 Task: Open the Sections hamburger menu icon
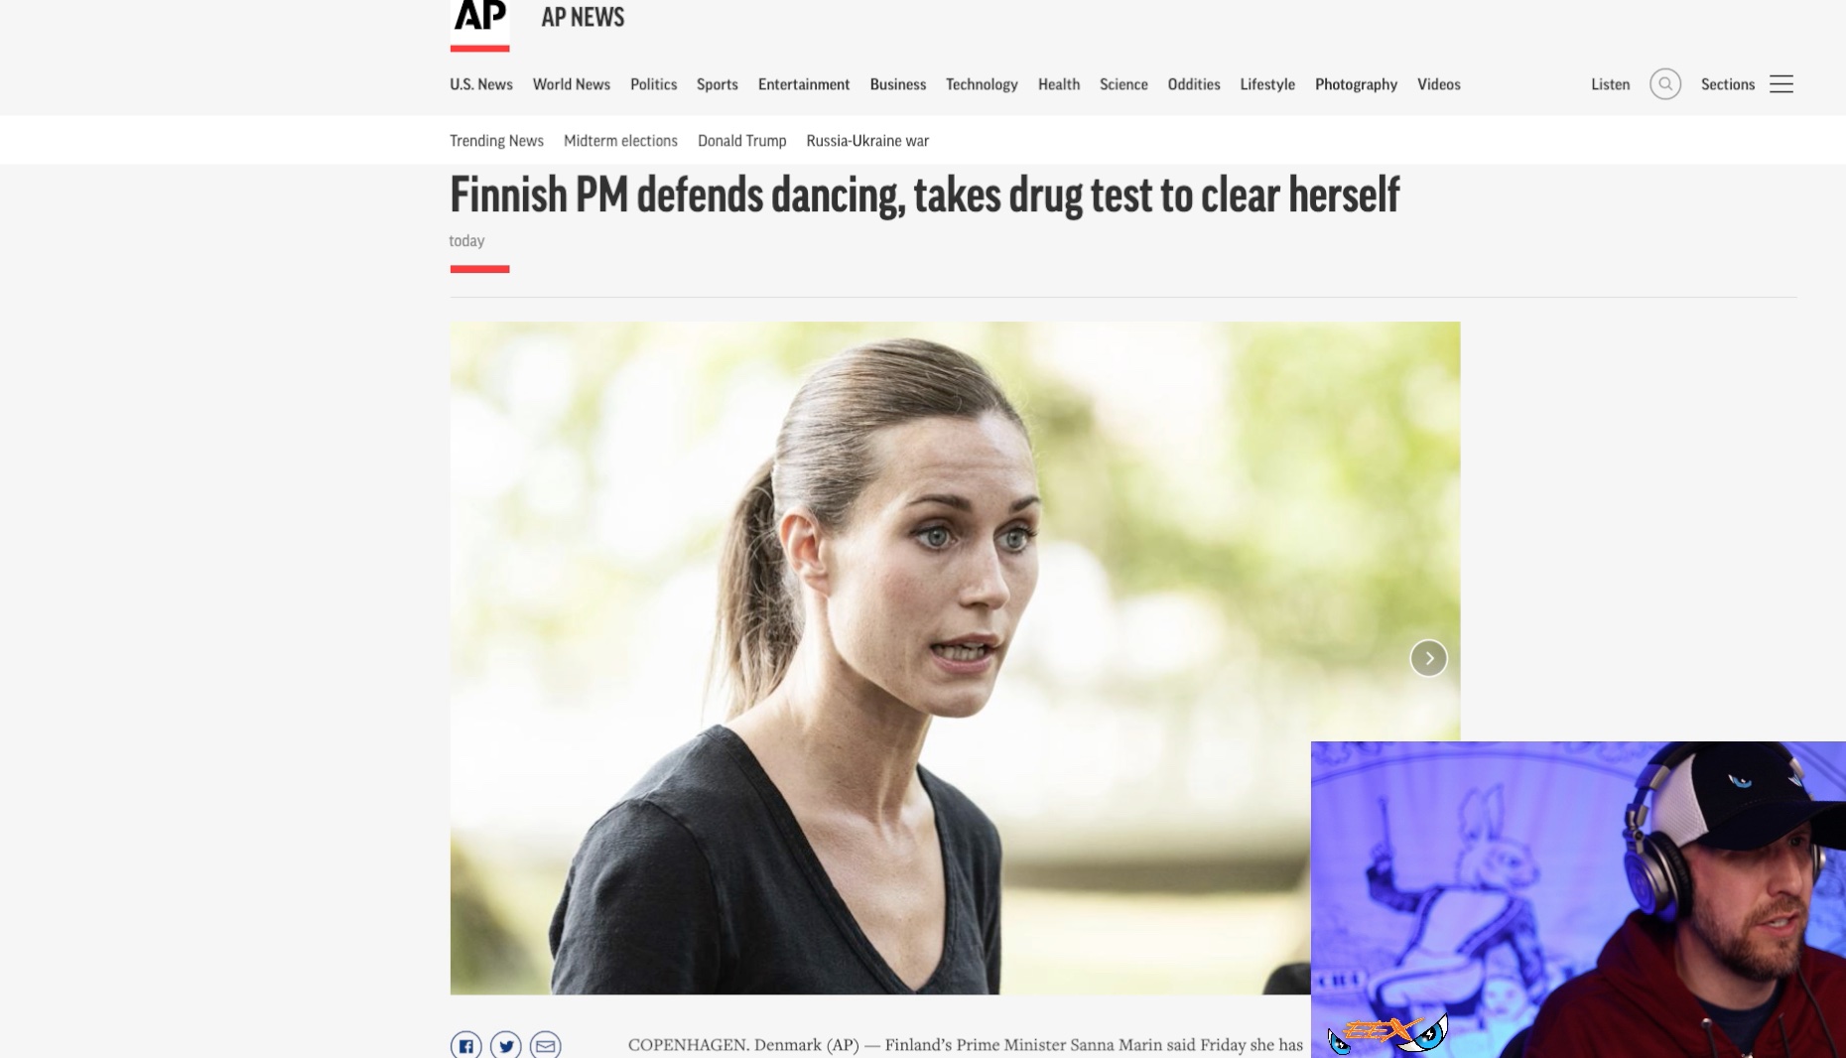pyautogui.click(x=1781, y=84)
